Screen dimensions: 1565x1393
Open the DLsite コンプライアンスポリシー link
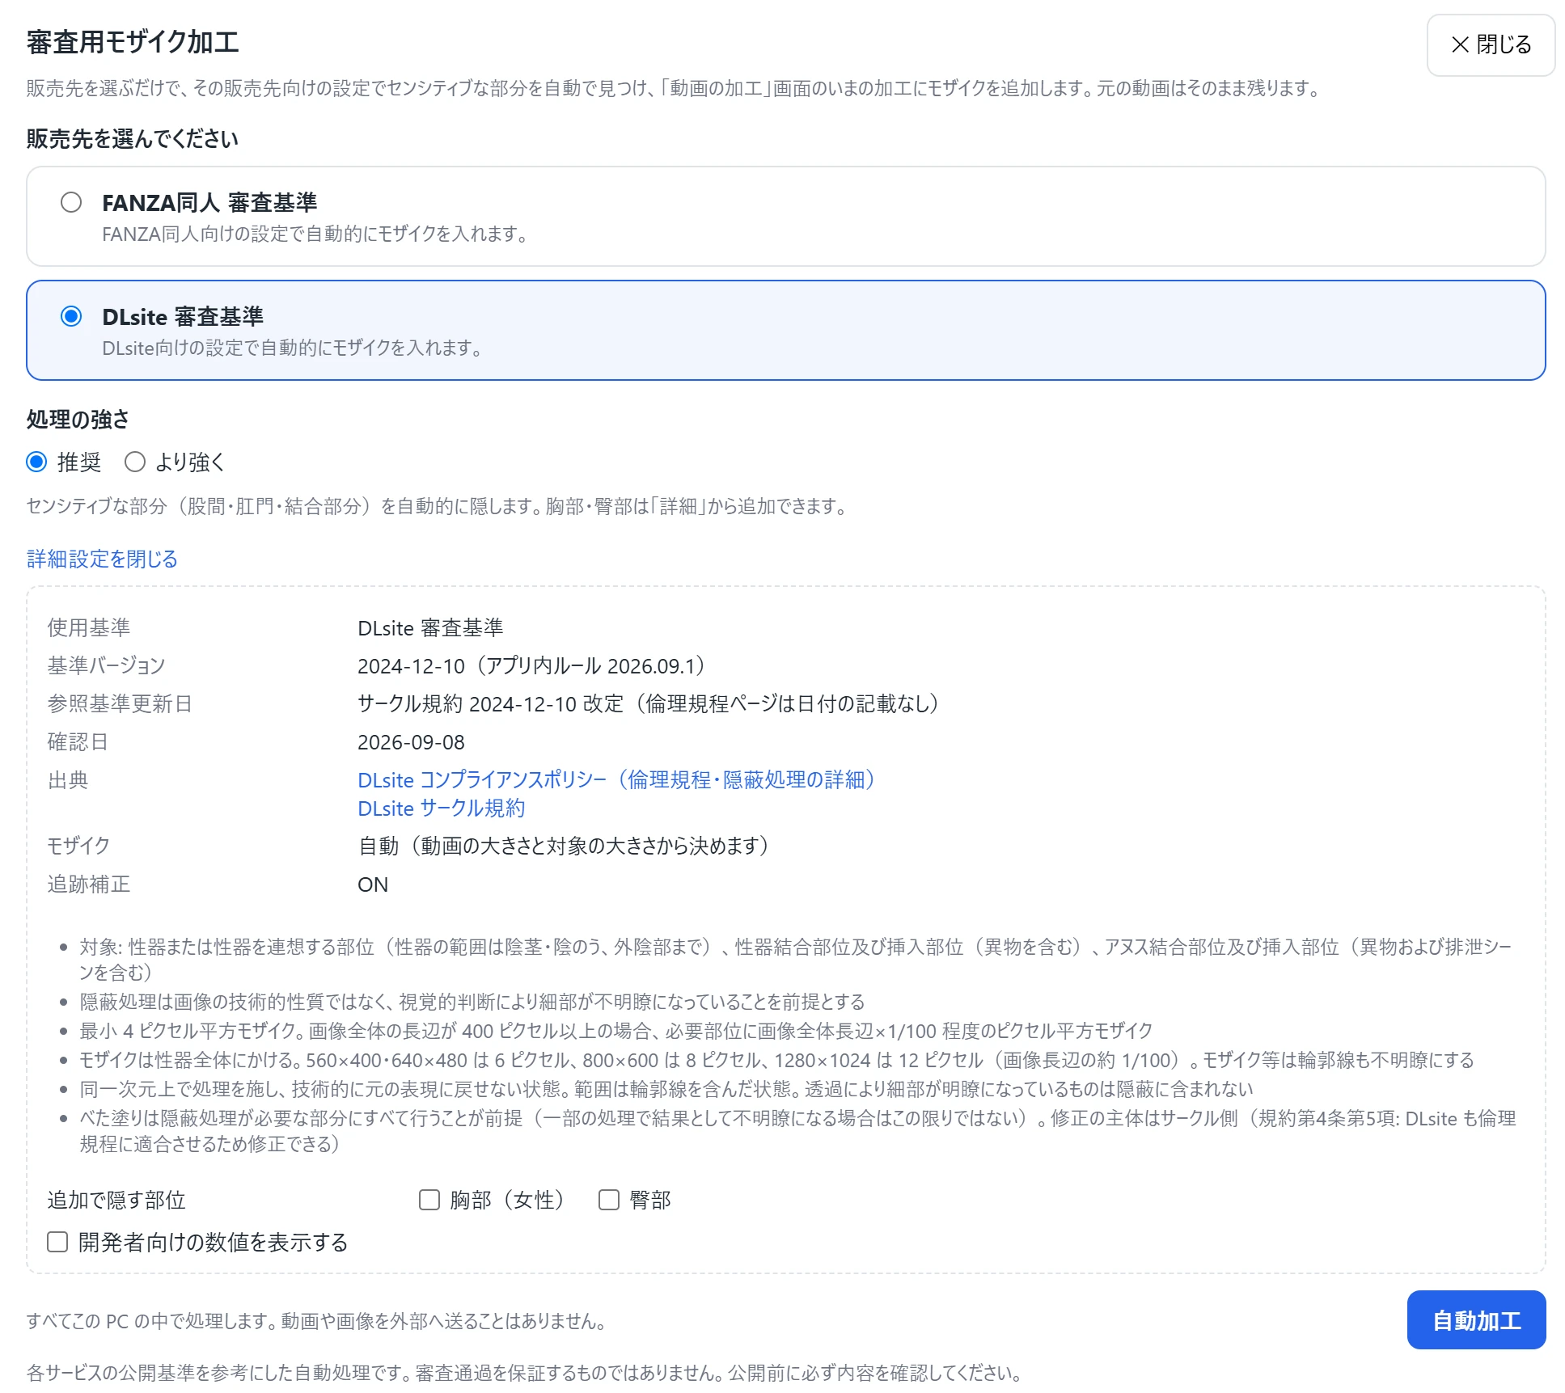[618, 779]
